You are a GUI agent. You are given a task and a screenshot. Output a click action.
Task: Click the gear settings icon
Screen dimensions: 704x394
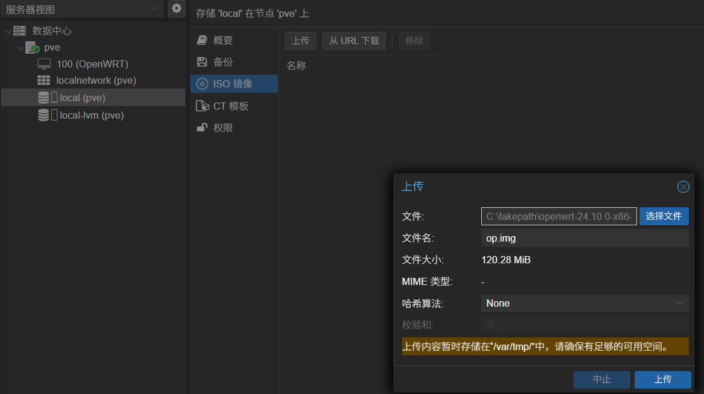(176, 8)
